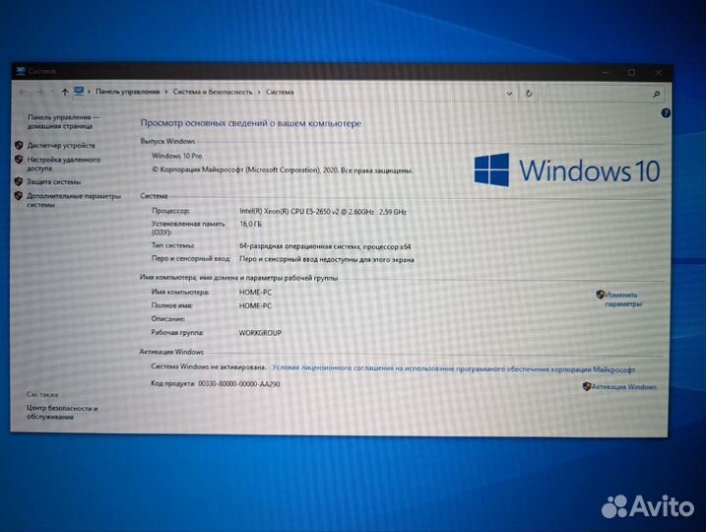Click the System window title icon

coord(21,71)
